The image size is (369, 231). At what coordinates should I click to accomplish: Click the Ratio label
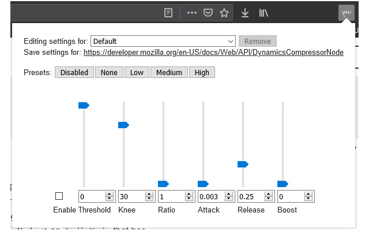[167, 210]
